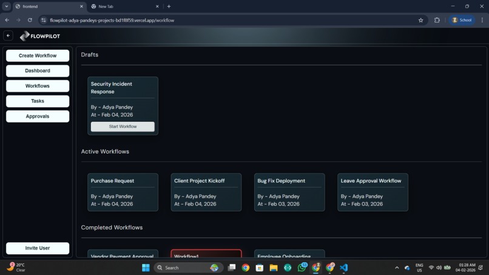The image size is (489, 275).
Task: Open the Vendor Payment Approval card
Action: [x=123, y=254]
